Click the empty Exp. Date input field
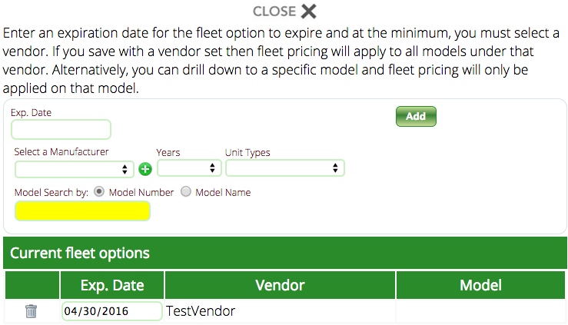Viewport: 568px width, 325px height. [61, 129]
